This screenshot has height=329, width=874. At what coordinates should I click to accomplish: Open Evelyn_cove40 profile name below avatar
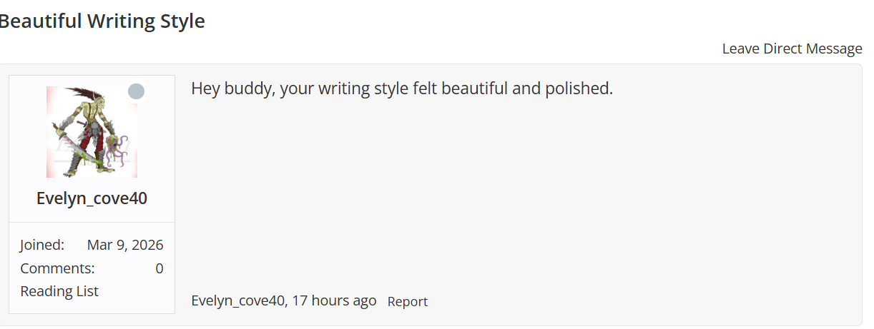92,198
